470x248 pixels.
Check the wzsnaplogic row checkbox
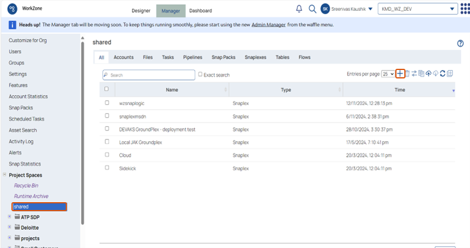tap(107, 103)
